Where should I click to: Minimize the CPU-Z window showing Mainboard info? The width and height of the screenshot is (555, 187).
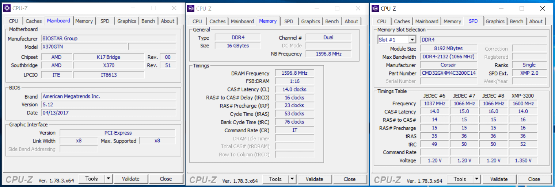coord(133,8)
